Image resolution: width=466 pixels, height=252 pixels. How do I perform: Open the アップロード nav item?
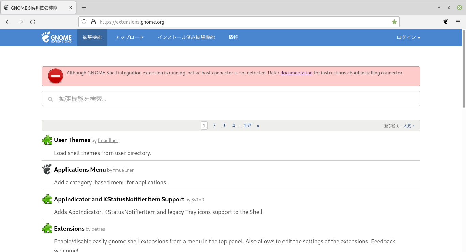[130, 37]
